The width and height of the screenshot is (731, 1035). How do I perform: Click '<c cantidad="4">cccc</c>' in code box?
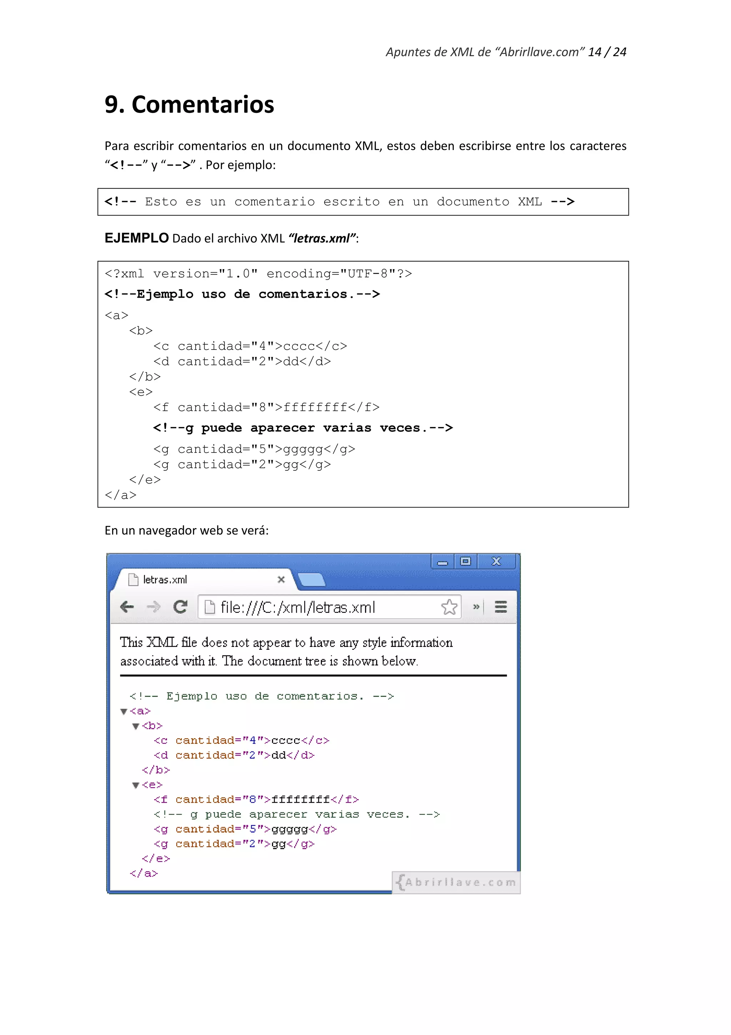click(250, 346)
